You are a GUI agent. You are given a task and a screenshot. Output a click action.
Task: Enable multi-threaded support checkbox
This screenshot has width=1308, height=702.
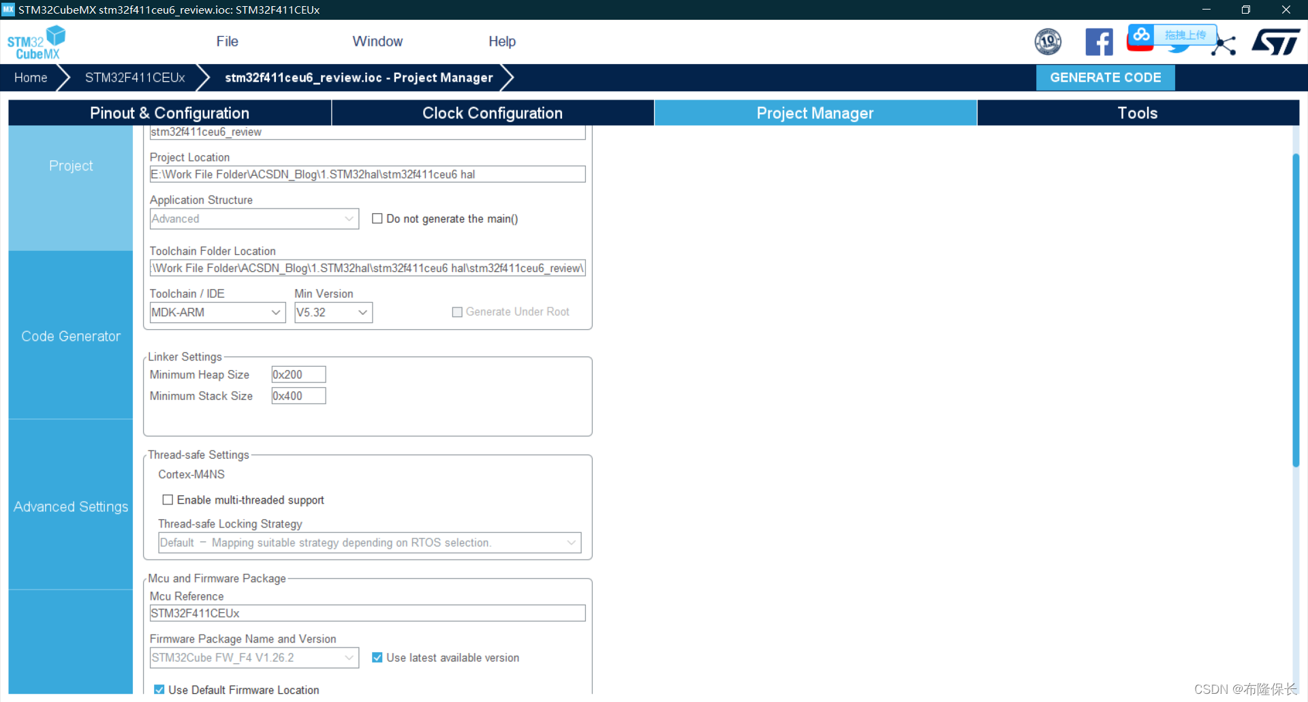[x=168, y=500]
